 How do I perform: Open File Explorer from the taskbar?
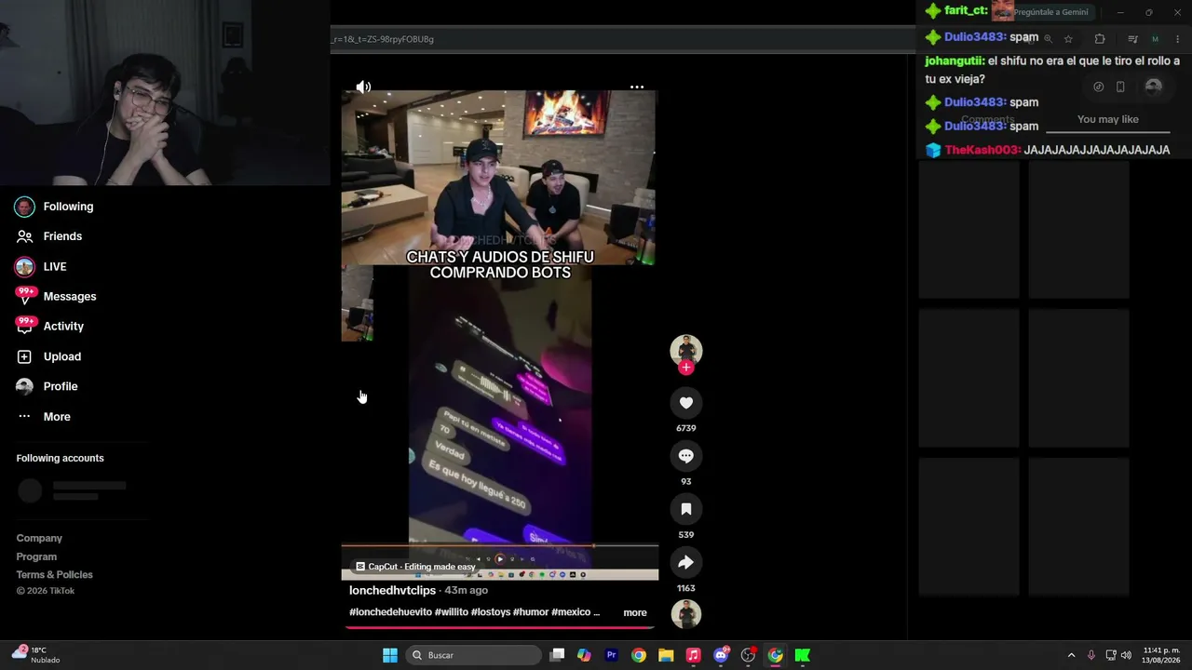tap(666, 655)
